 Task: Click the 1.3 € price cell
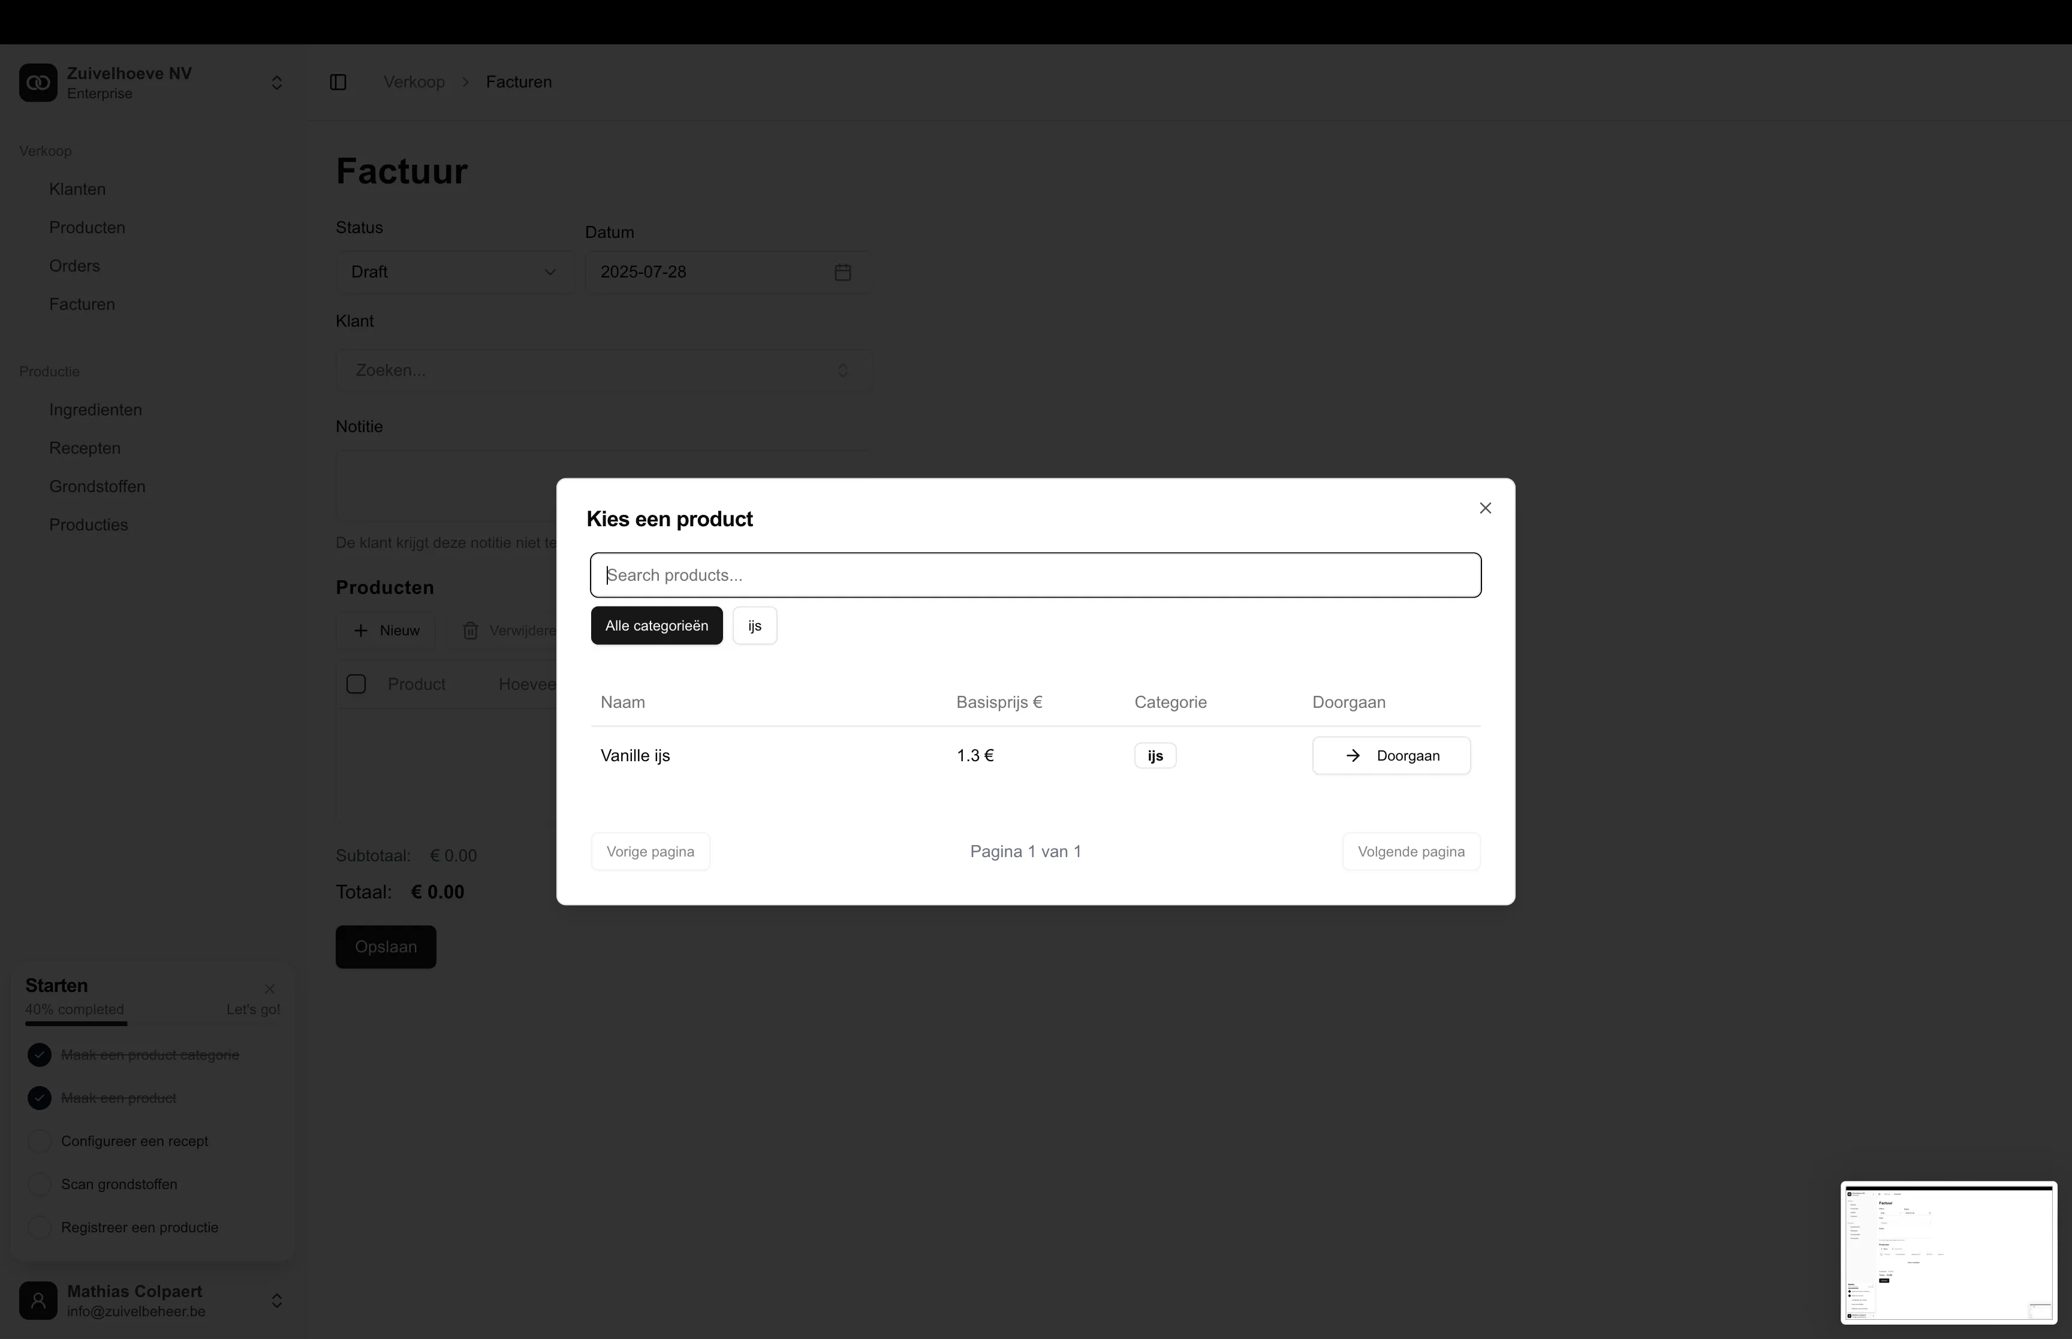[975, 756]
